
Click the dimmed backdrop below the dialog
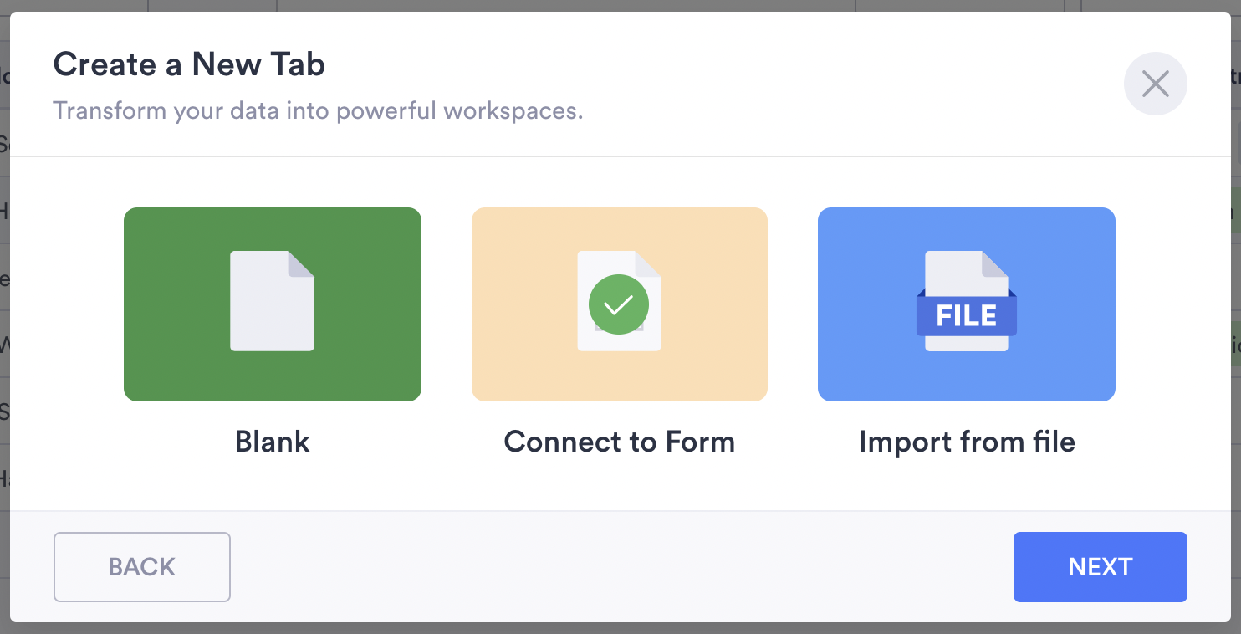click(619, 628)
